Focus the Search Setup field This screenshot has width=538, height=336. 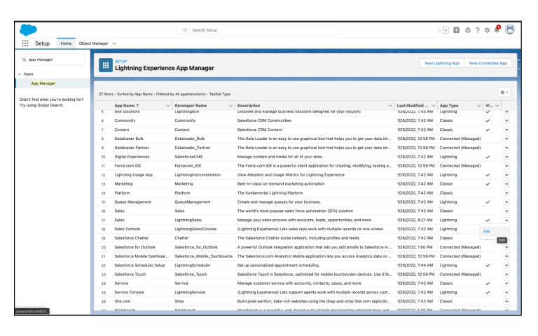pyautogui.click(x=257, y=30)
